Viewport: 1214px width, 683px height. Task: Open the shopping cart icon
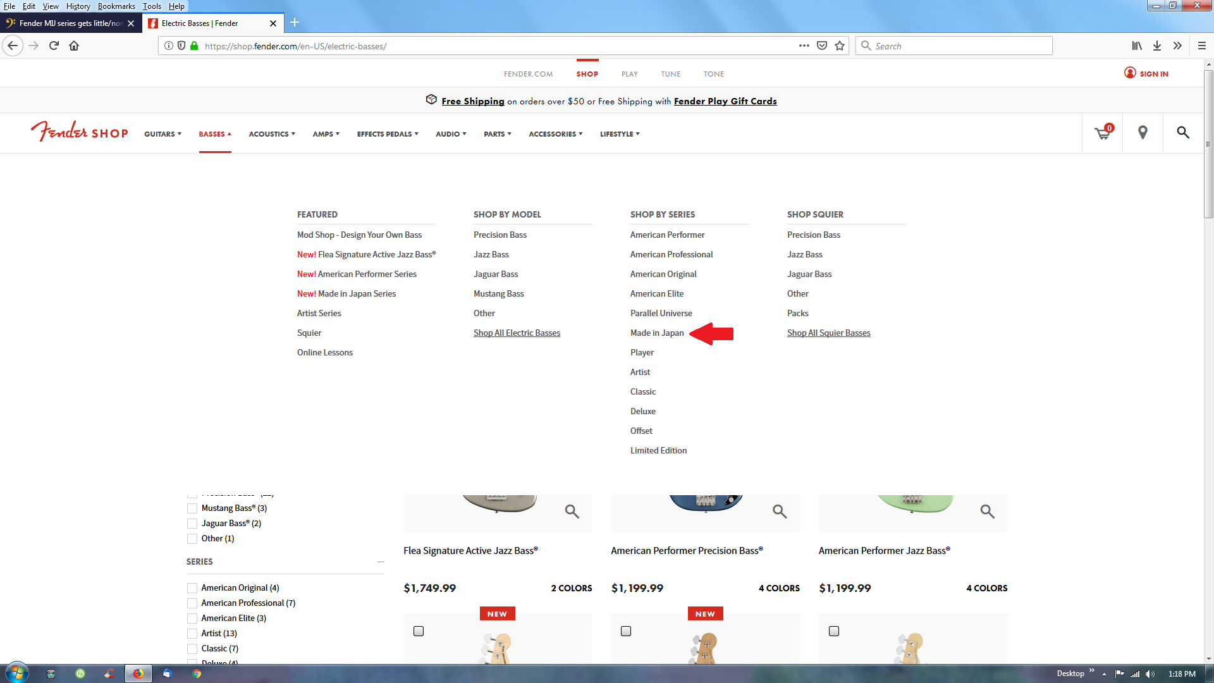[x=1103, y=133]
